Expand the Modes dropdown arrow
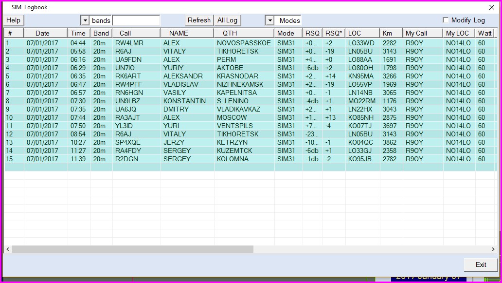502x283 pixels. [x=269, y=20]
